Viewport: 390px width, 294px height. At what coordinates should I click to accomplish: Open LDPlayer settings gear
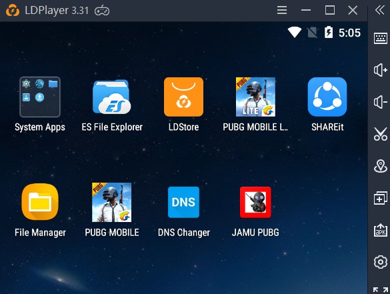(381, 262)
